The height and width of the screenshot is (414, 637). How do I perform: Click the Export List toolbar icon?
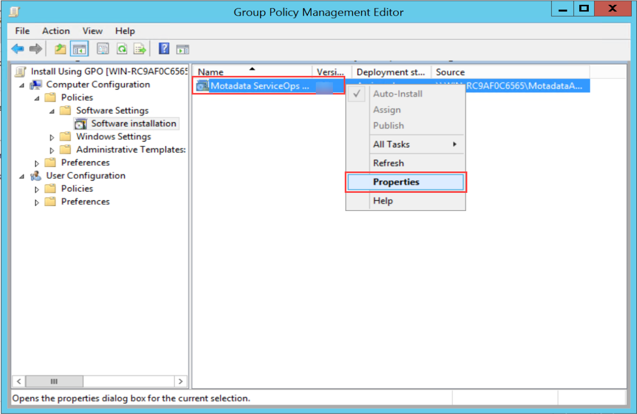140,49
